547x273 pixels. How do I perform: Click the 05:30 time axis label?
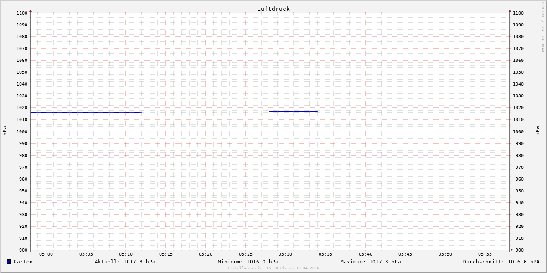[285, 254]
